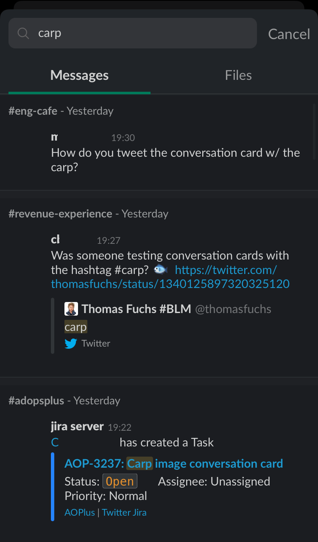
Task: Open AOP-3237 Carp image conversation card
Action: [x=173, y=463]
